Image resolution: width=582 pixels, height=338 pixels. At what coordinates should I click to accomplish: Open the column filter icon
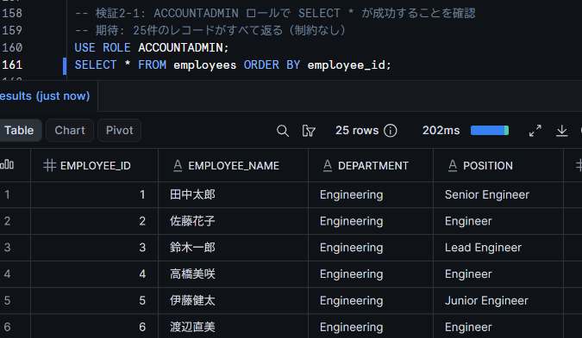[x=309, y=131]
